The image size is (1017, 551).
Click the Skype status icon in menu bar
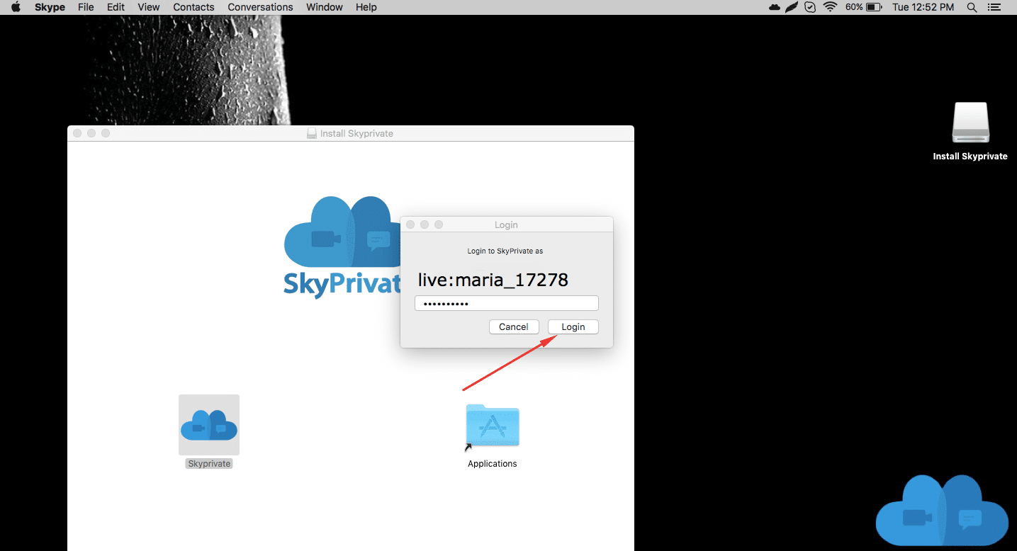810,7
